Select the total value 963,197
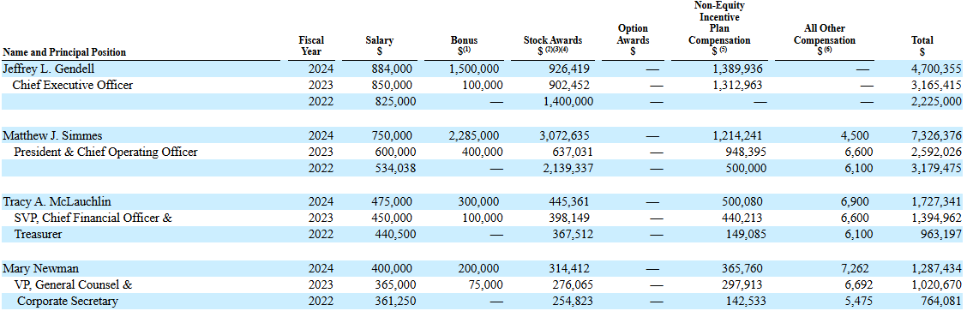Image resolution: width=967 pixels, height=311 pixels. (x=940, y=235)
